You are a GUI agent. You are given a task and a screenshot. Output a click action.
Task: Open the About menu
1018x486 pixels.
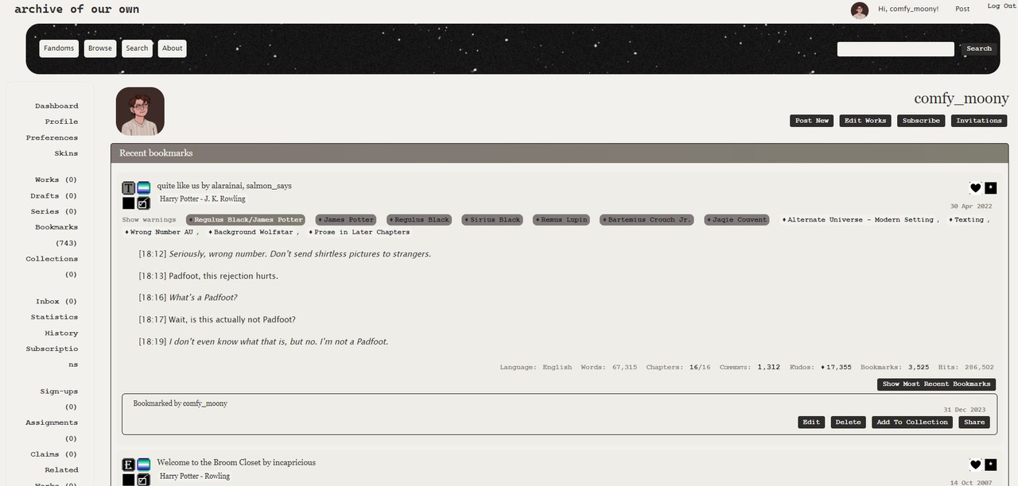[x=173, y=48]
